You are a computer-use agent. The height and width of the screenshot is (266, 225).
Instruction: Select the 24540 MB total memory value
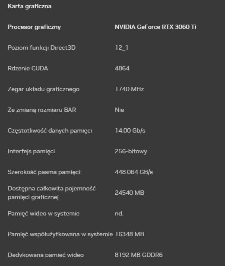coord(130,193)
